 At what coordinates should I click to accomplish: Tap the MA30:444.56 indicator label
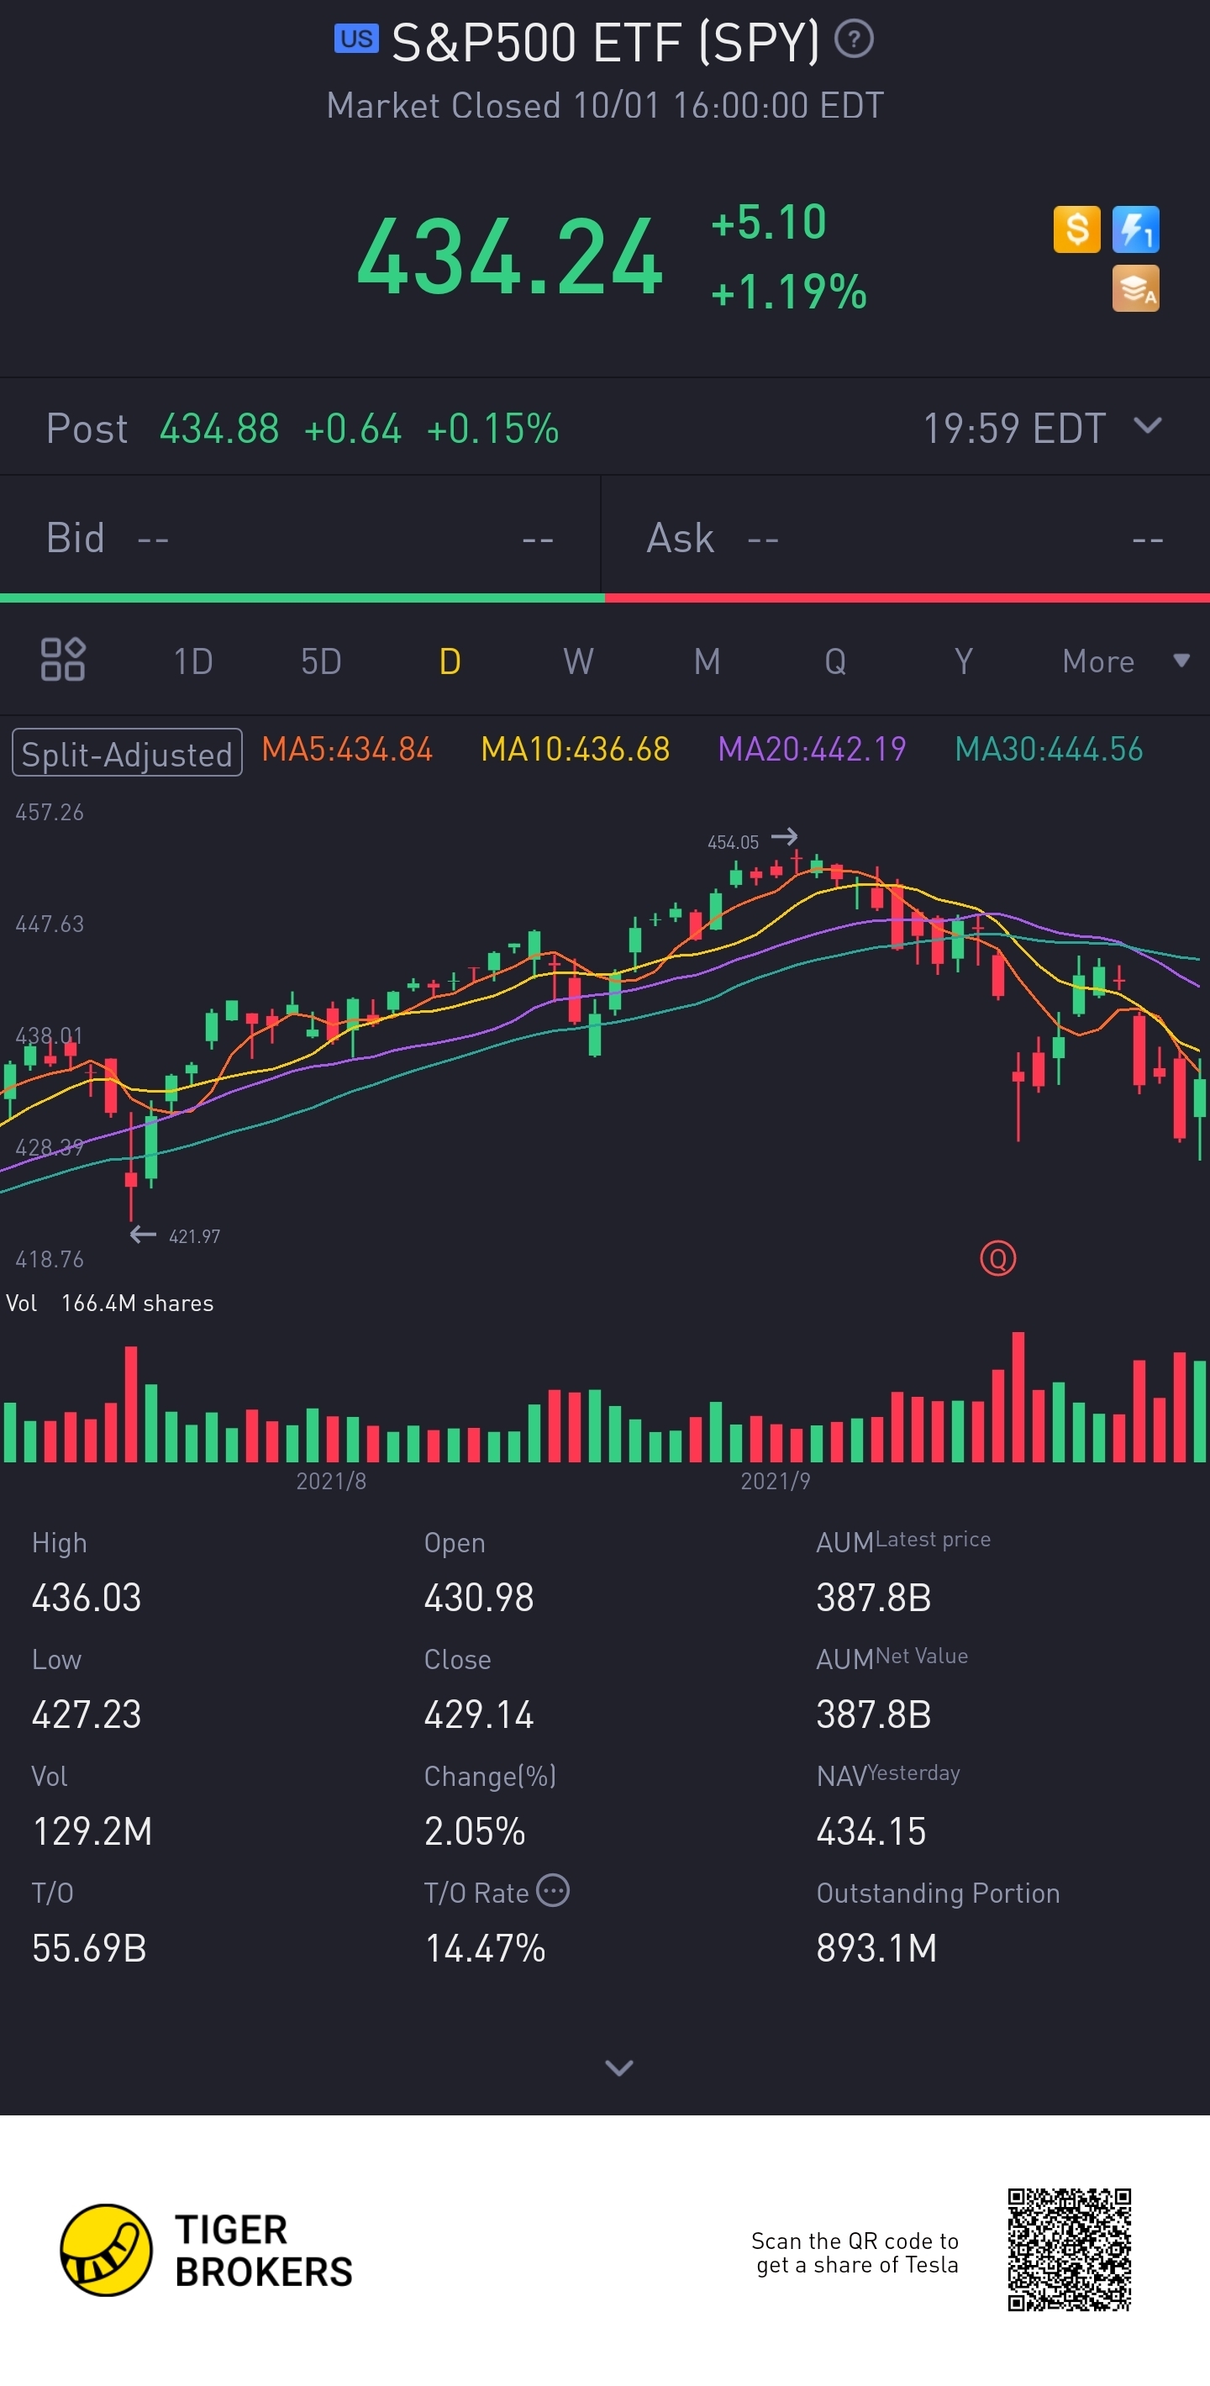(1049, 750)
